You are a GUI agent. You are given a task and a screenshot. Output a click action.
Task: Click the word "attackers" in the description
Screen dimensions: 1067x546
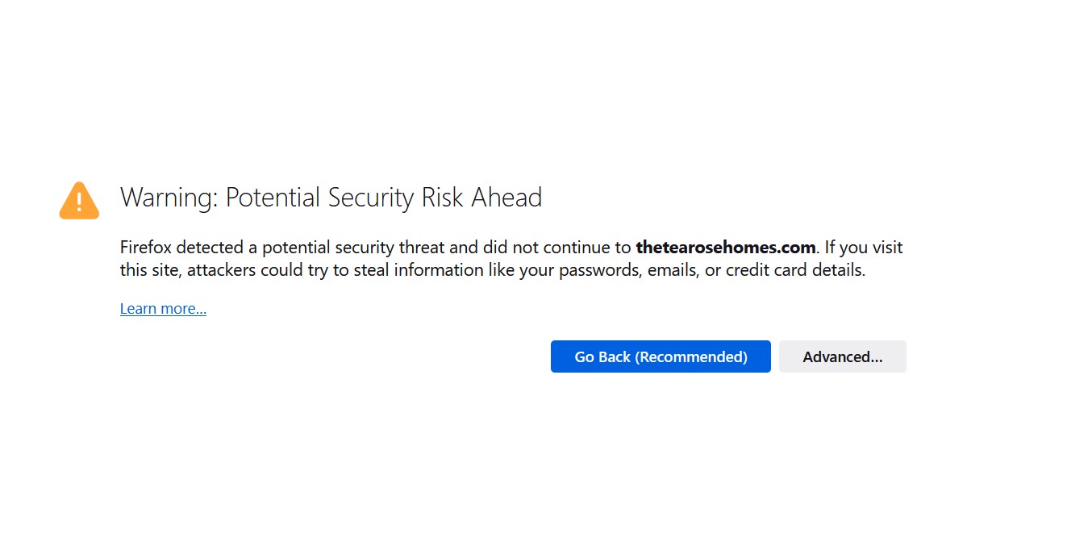pos(223,271)
